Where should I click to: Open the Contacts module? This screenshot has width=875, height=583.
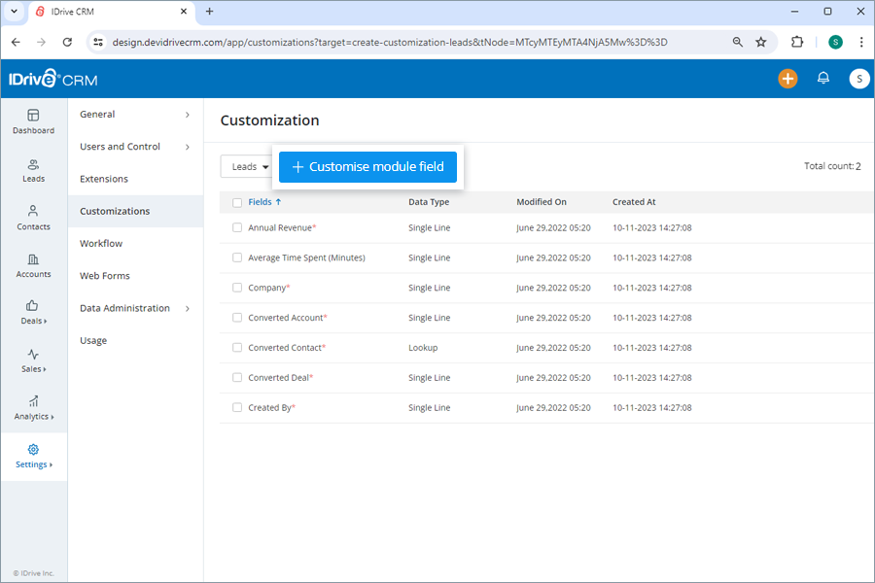[x=33, y=220]
